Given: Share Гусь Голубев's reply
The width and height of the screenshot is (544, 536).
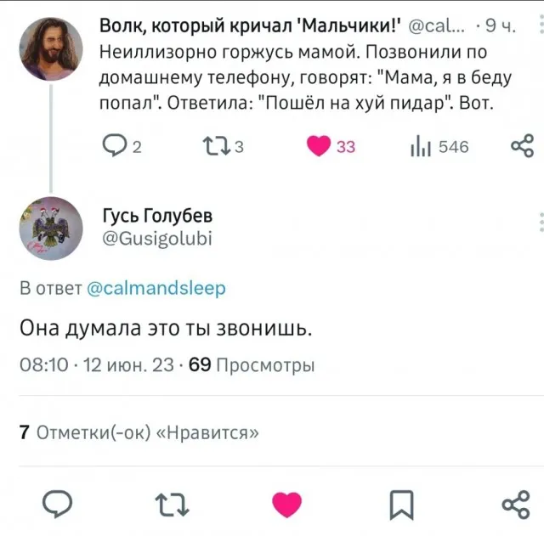Looking at the screenshot, I should [515, 505].
